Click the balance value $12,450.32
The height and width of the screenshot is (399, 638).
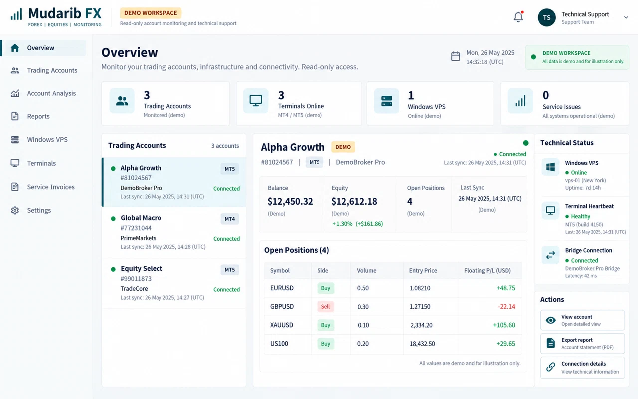point(290,201)
